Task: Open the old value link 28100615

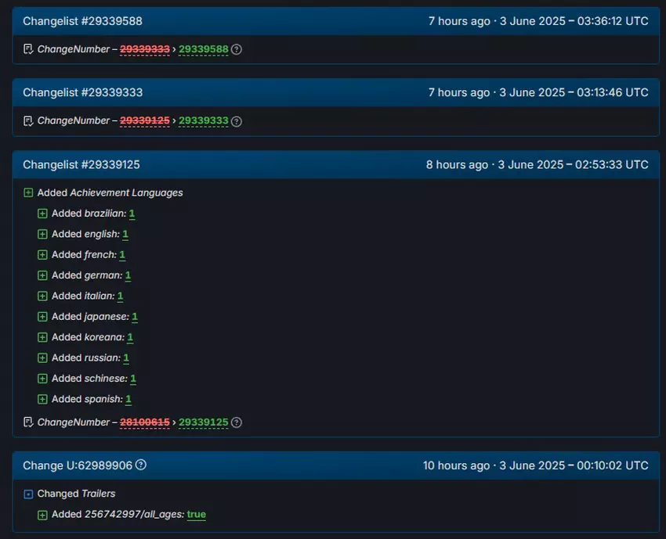Action: [x=145, y=422]
